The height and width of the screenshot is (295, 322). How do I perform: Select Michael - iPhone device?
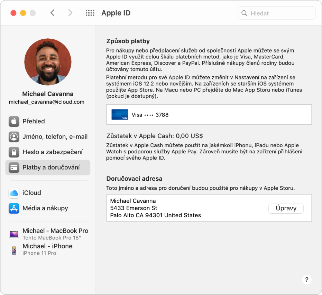pos(48,249)
